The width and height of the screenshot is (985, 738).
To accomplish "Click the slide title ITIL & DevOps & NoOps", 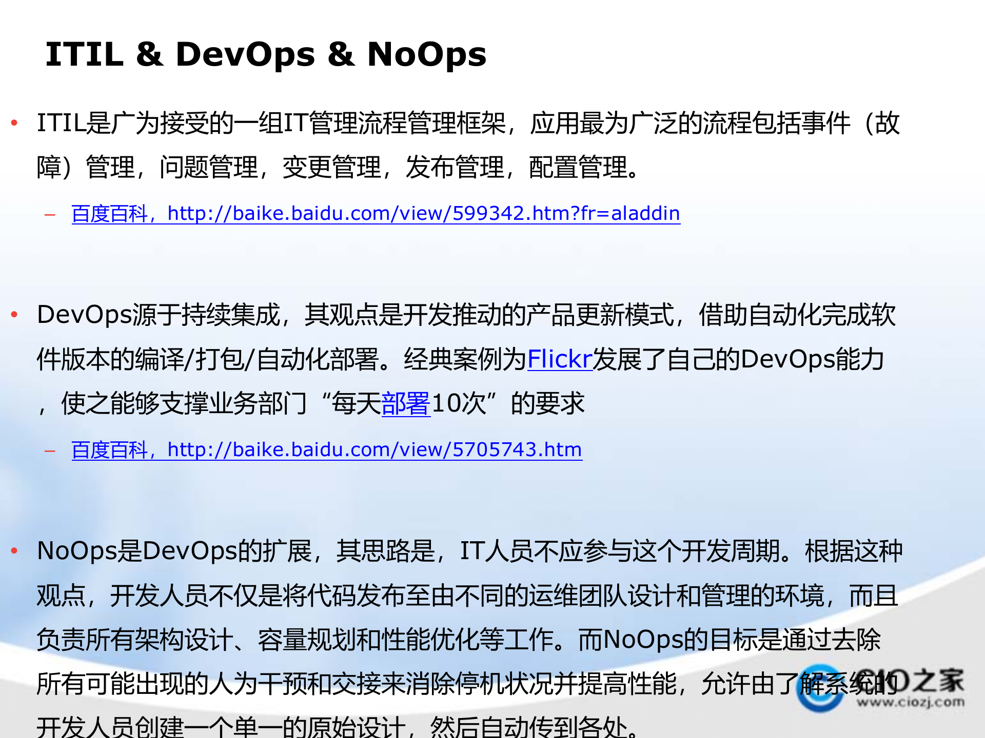I will pos(266,54).
